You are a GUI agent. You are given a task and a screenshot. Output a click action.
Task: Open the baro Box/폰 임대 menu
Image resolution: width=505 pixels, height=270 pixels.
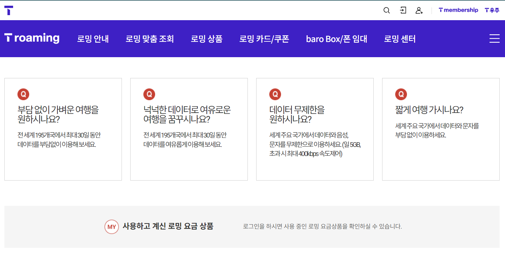tap(336, 39)
